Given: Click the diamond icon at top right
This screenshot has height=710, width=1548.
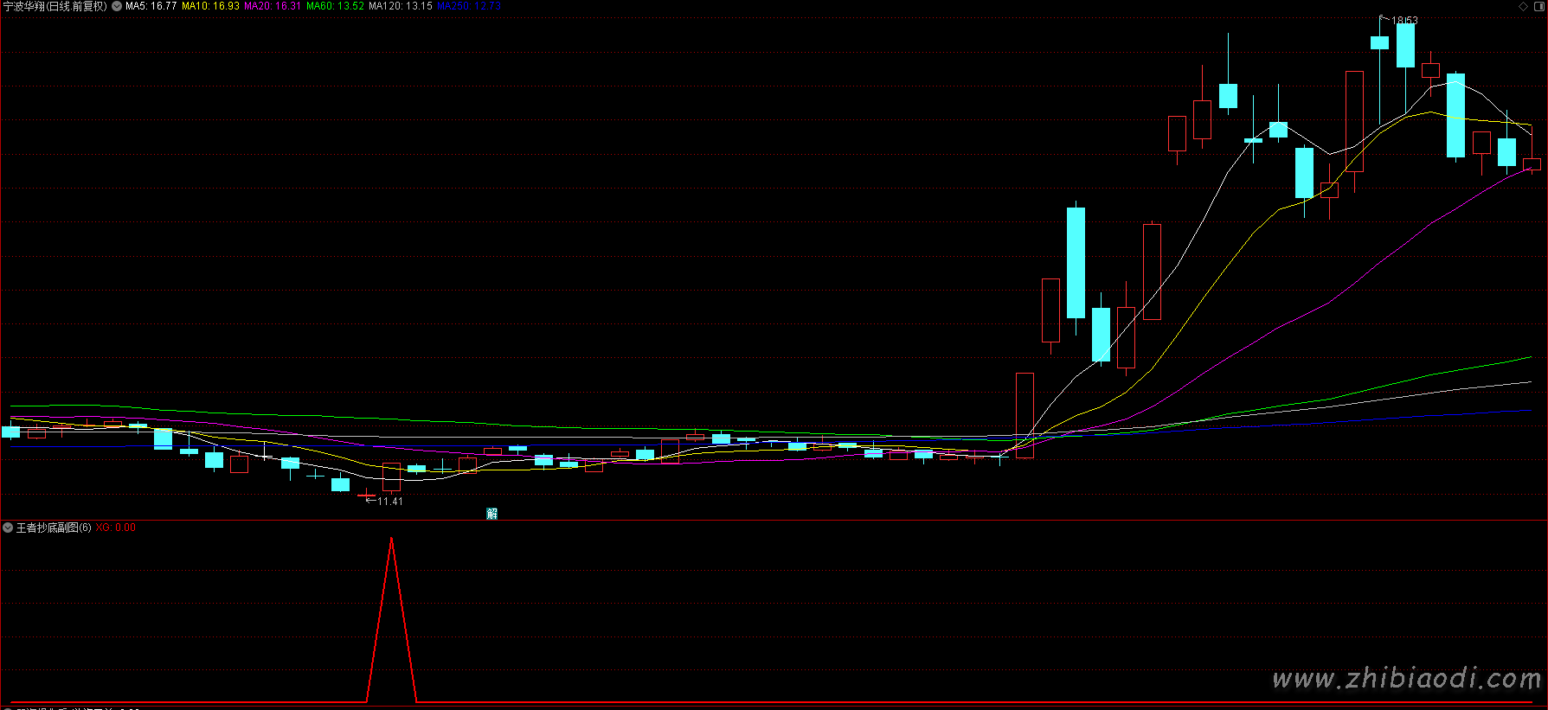Looking at the screenshot, I should point(1524,6).
